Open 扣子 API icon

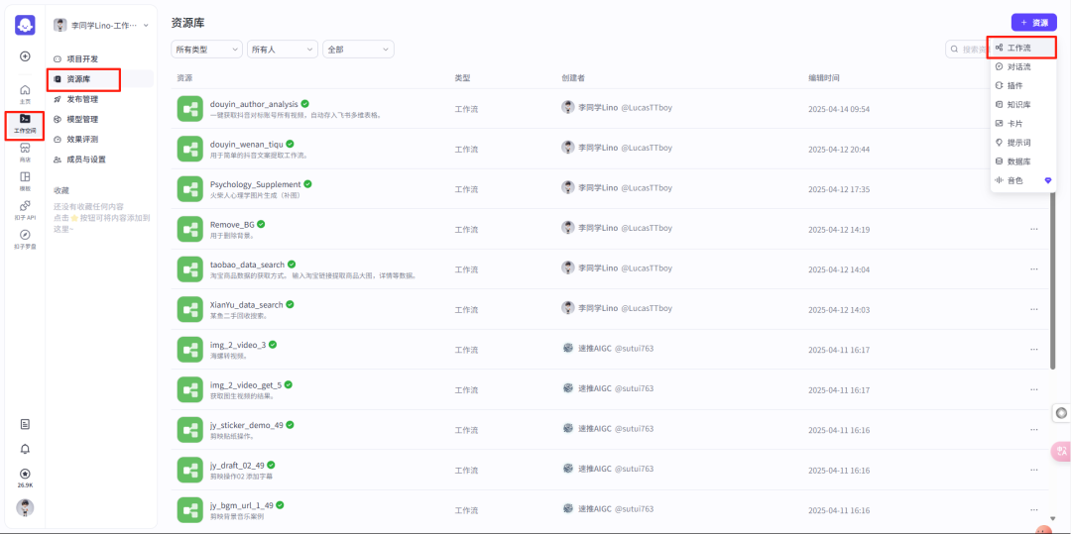(x=25, y=209)
